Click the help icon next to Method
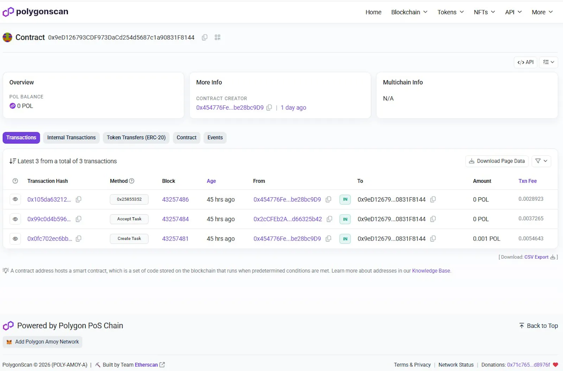Image resolution: width=563 pixels, height=371 pixels. [x=132, y=181]
